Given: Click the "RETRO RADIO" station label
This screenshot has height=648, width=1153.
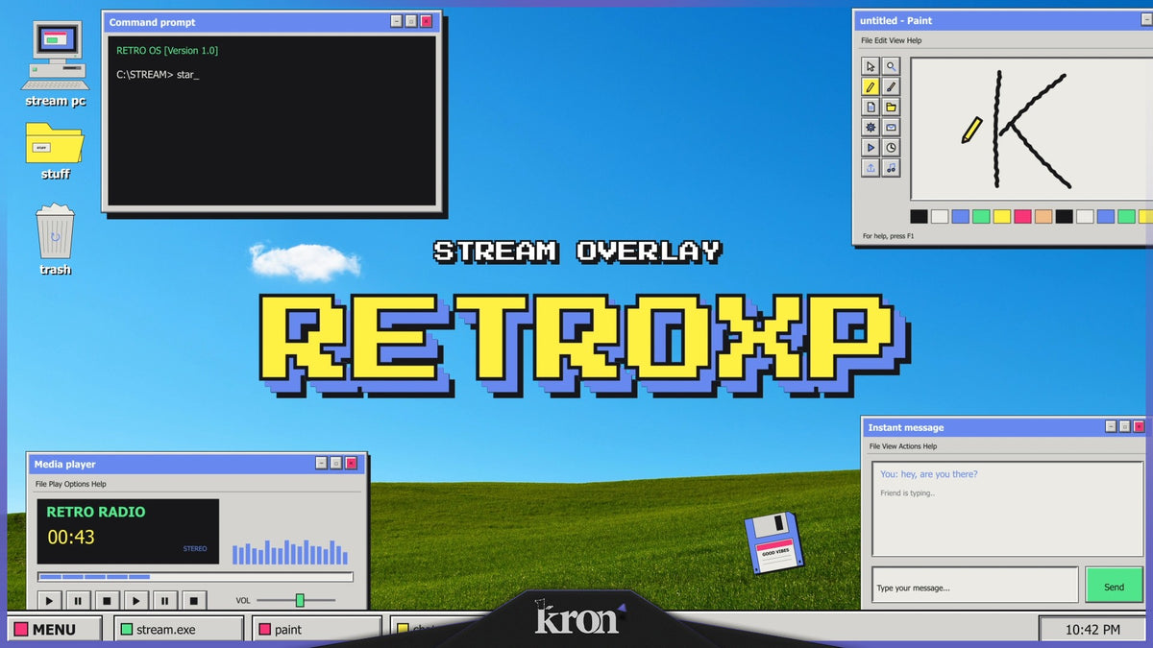Looking at the screenshot, I should [x=96, y=512].
